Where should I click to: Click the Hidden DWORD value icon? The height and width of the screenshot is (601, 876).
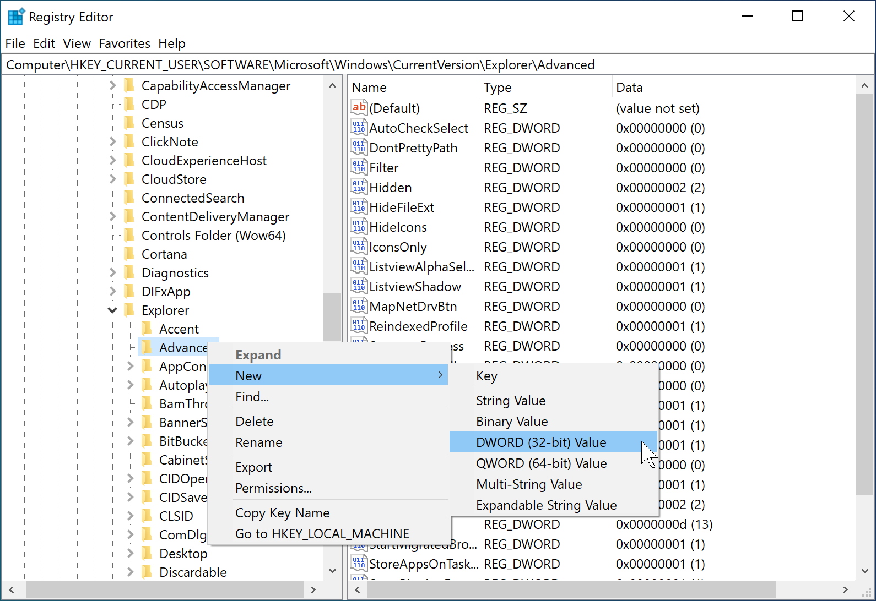pos(359,187)
